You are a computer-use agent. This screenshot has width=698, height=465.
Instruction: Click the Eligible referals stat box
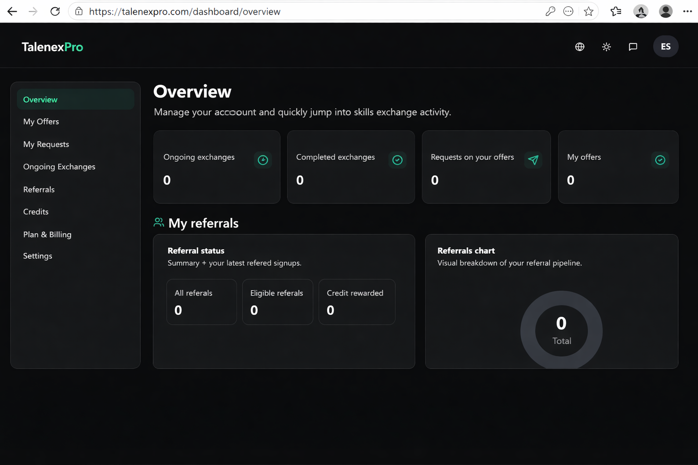[278, 302]
